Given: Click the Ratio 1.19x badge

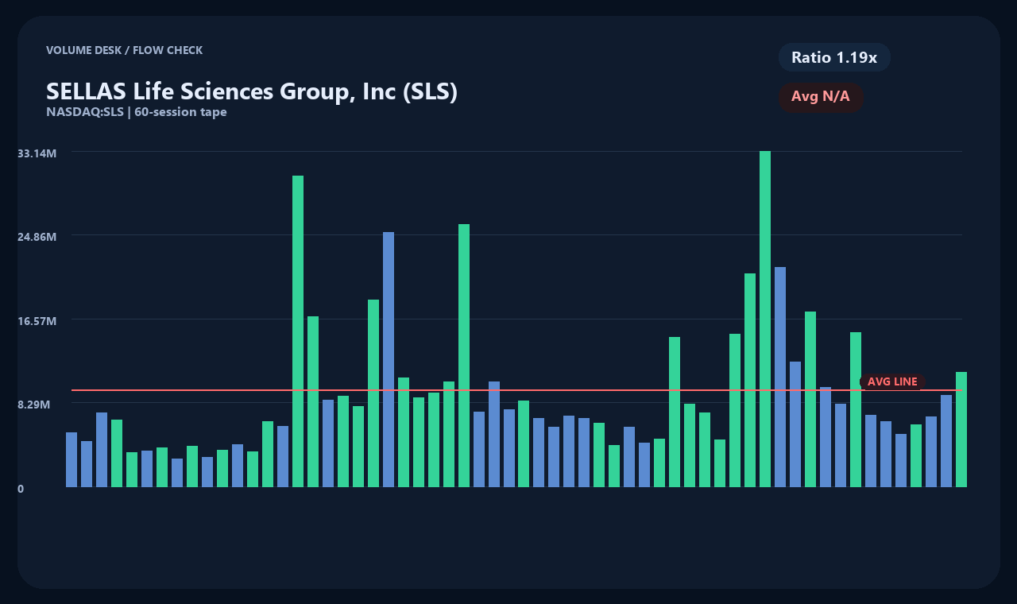Looking at the screenshot, I should pyautogui.click(x=834, y=57).
